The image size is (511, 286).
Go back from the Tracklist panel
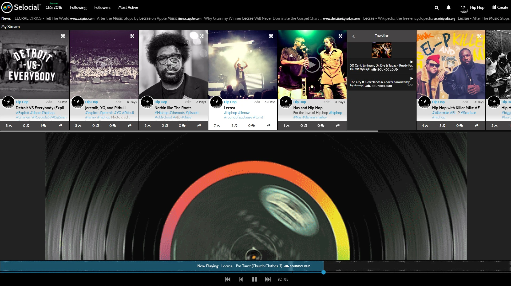354,36
